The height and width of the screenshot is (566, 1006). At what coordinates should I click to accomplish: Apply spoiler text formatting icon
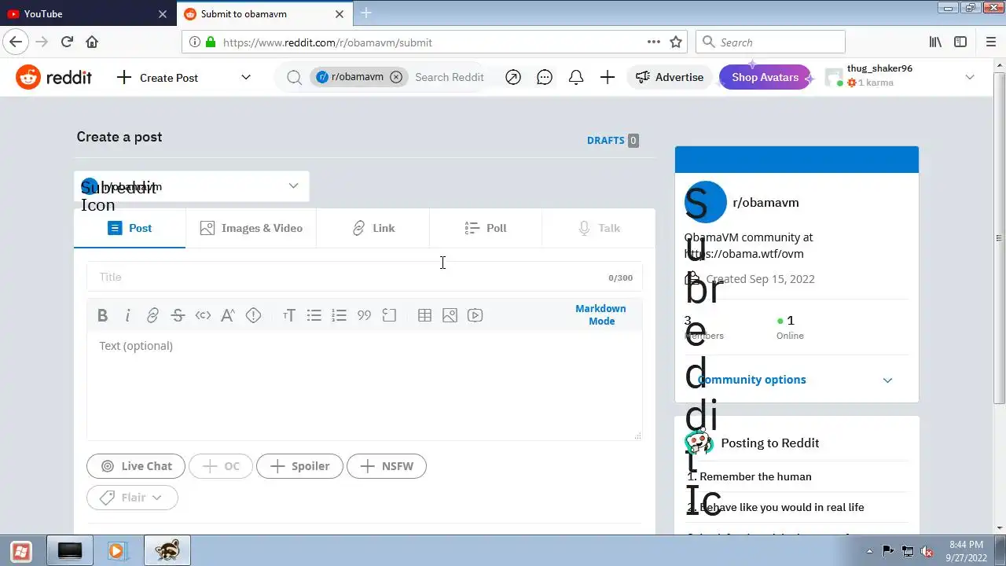(x=253, y=315)
